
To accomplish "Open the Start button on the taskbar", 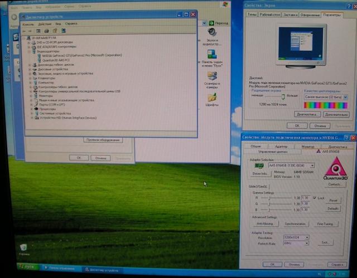I will (x=27, y=266).
